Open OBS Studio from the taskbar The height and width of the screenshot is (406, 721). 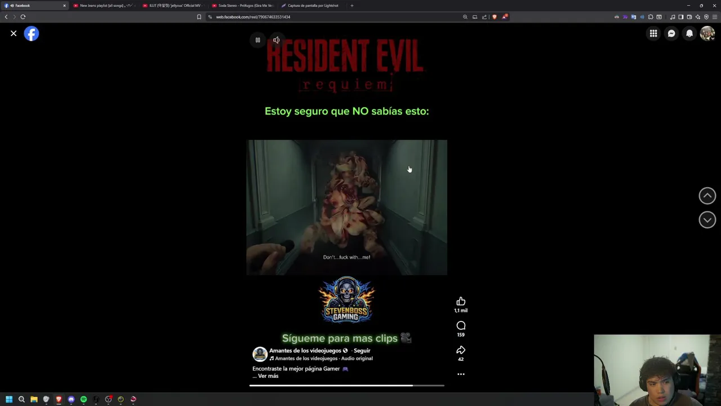(x=108, y=399)
